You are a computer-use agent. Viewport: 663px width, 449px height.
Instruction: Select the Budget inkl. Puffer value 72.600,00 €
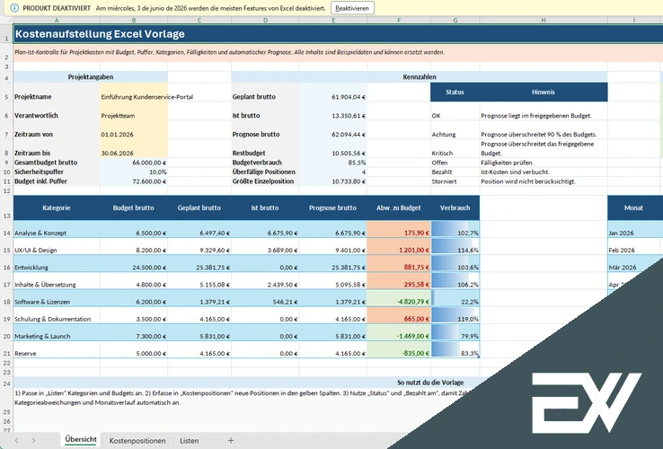[134, 181]
